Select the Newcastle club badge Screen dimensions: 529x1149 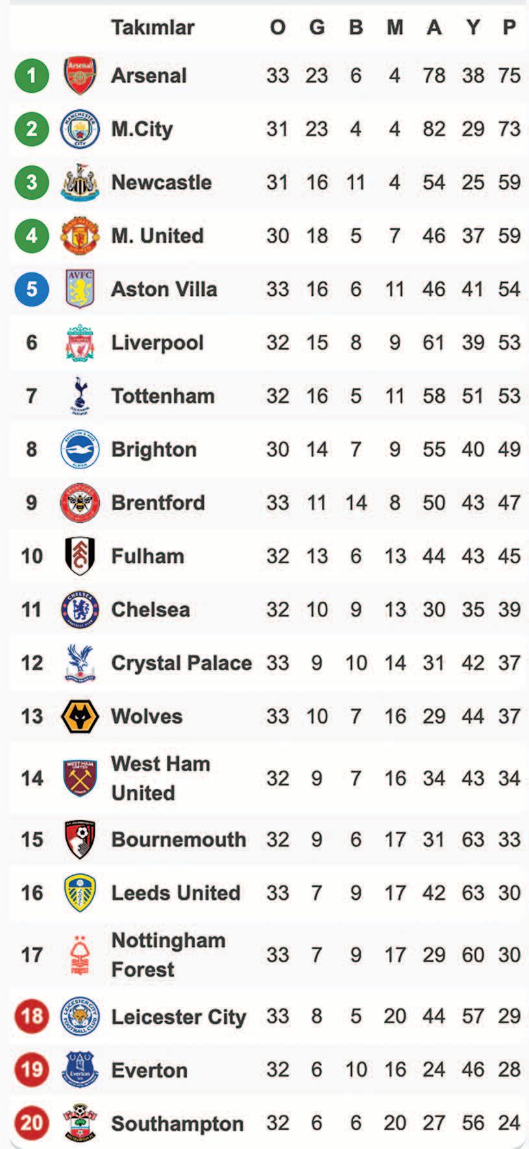tap(80, 182)
